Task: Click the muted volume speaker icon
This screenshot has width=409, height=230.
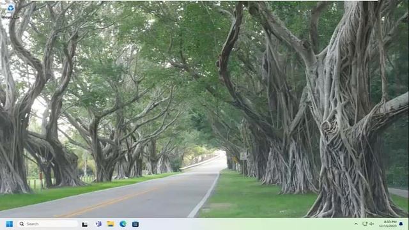Action: tap(372, 224)
